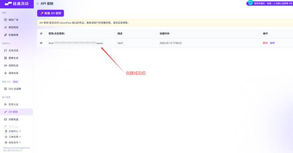Click the footer text starting with Beijing in sidebar
293x153 pixels.
click(16, 149)
